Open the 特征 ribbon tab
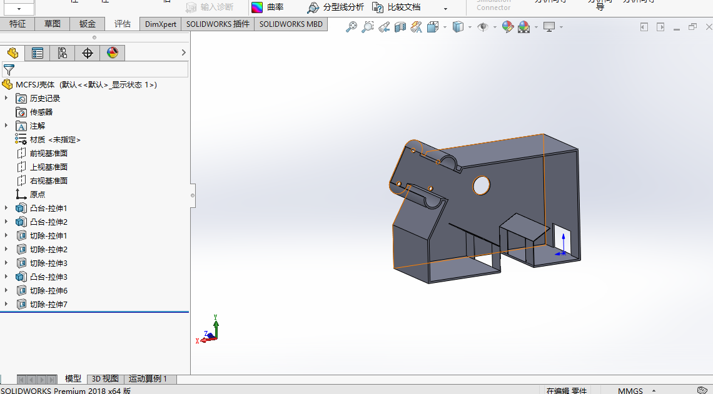 (x=18, y=24)
